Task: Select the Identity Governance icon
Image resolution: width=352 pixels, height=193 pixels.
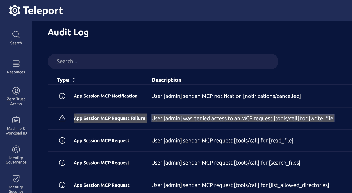Action: pos(16,149)
